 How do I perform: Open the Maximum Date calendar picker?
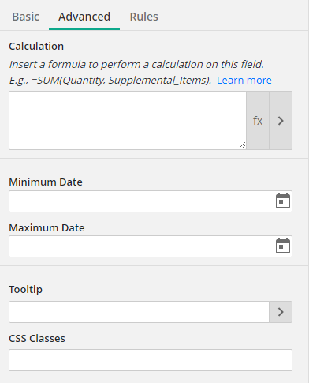point(283,246)
